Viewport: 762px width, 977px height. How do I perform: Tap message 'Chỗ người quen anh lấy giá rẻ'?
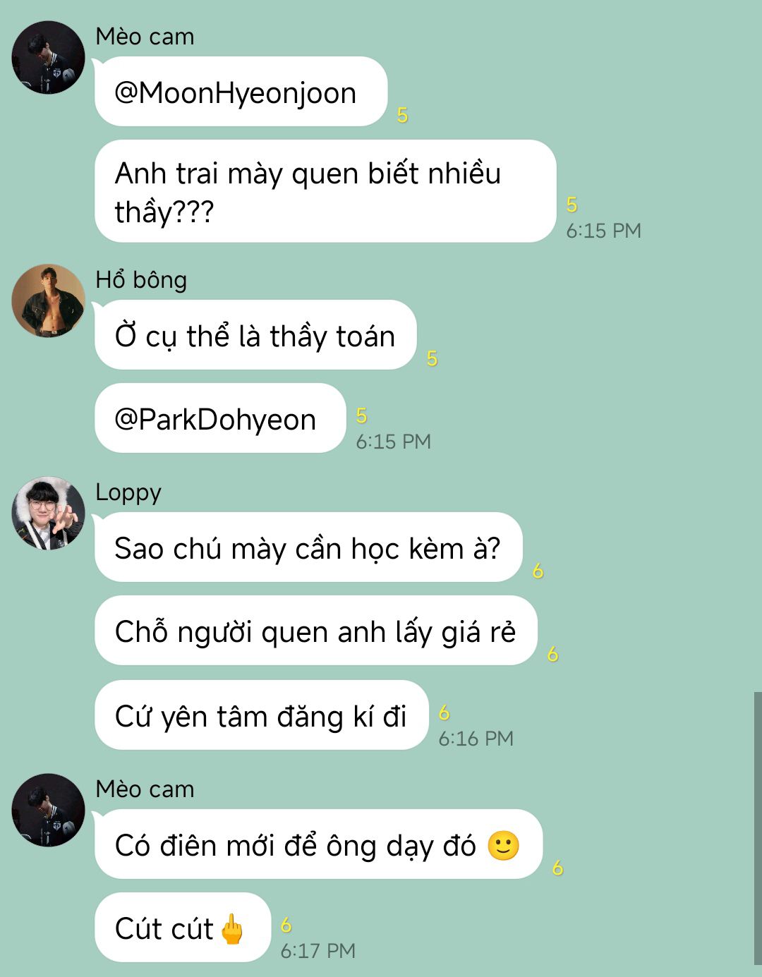317,631
